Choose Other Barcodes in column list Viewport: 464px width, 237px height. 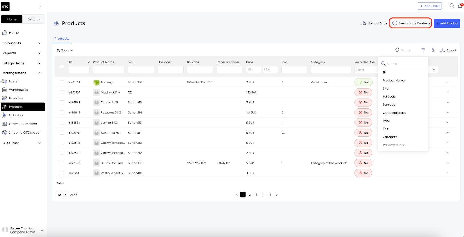(x=394, y=113)
